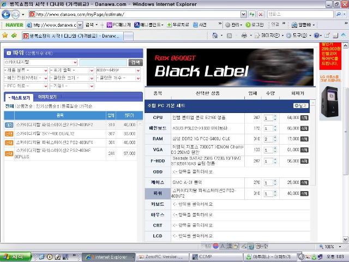Image resolution: width=349 pixels, height=262 pixels.
Task: Click the search magnifier icon
Action: coord(339,14)
